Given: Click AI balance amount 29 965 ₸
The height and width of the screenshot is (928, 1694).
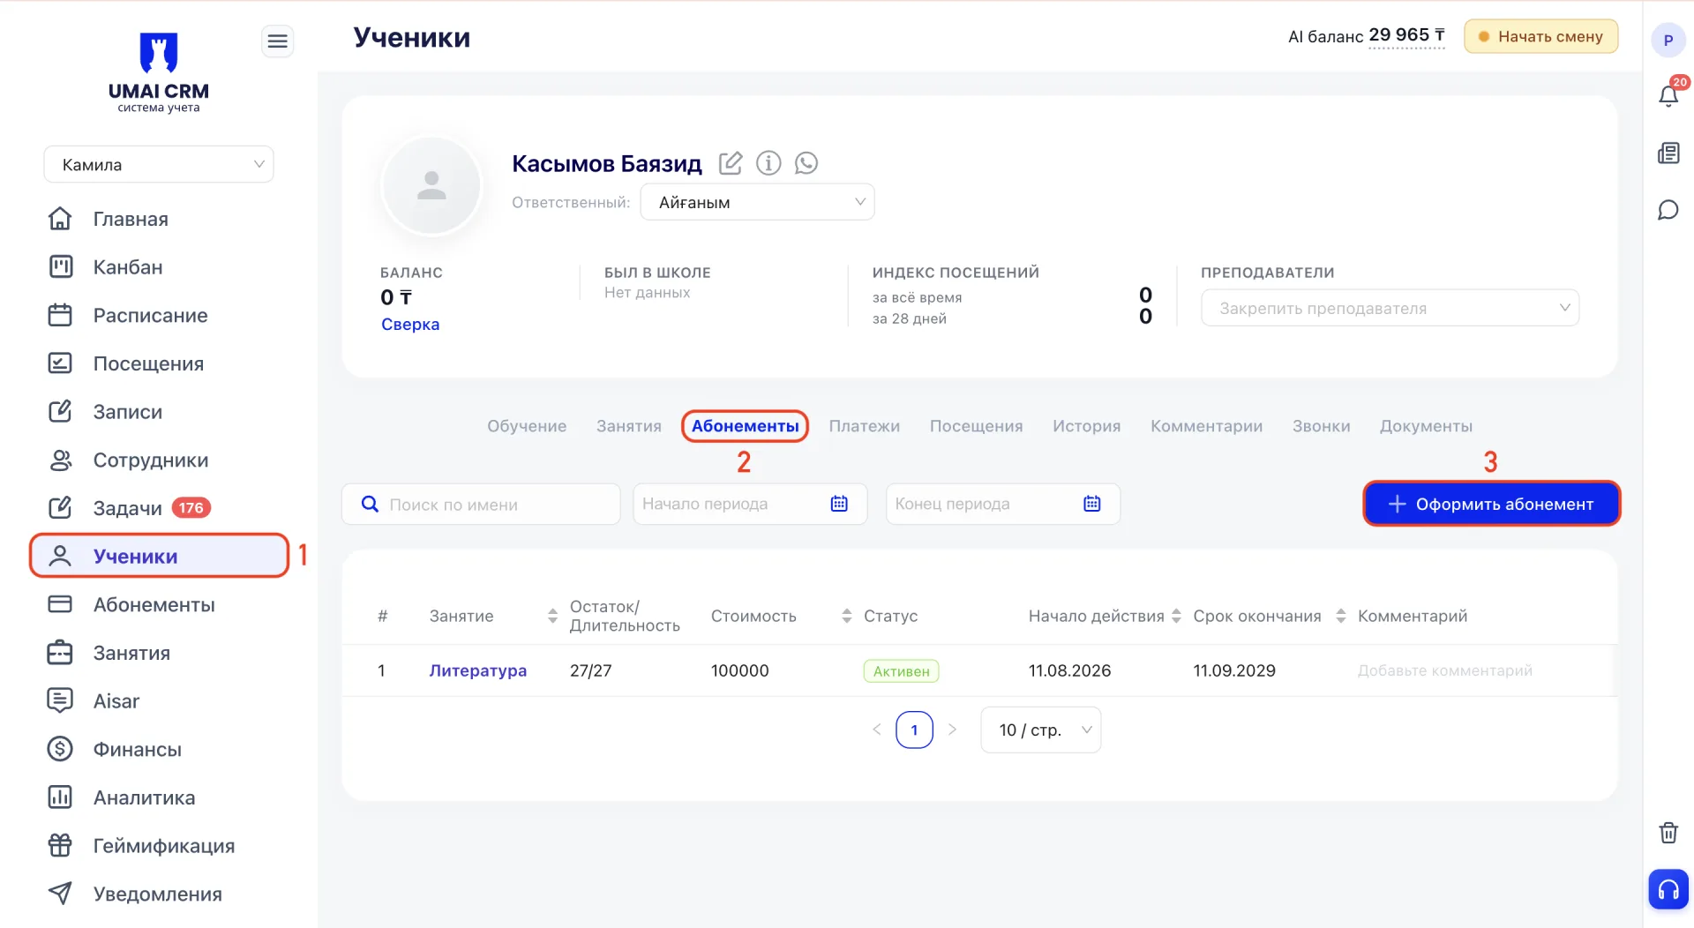Looking at the screenshot, I should tap(1406, 35).
